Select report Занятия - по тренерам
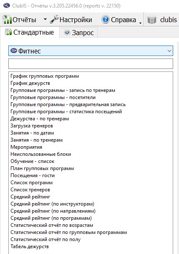The height and width of the screenshot is (254, 179). coord(36,140)
